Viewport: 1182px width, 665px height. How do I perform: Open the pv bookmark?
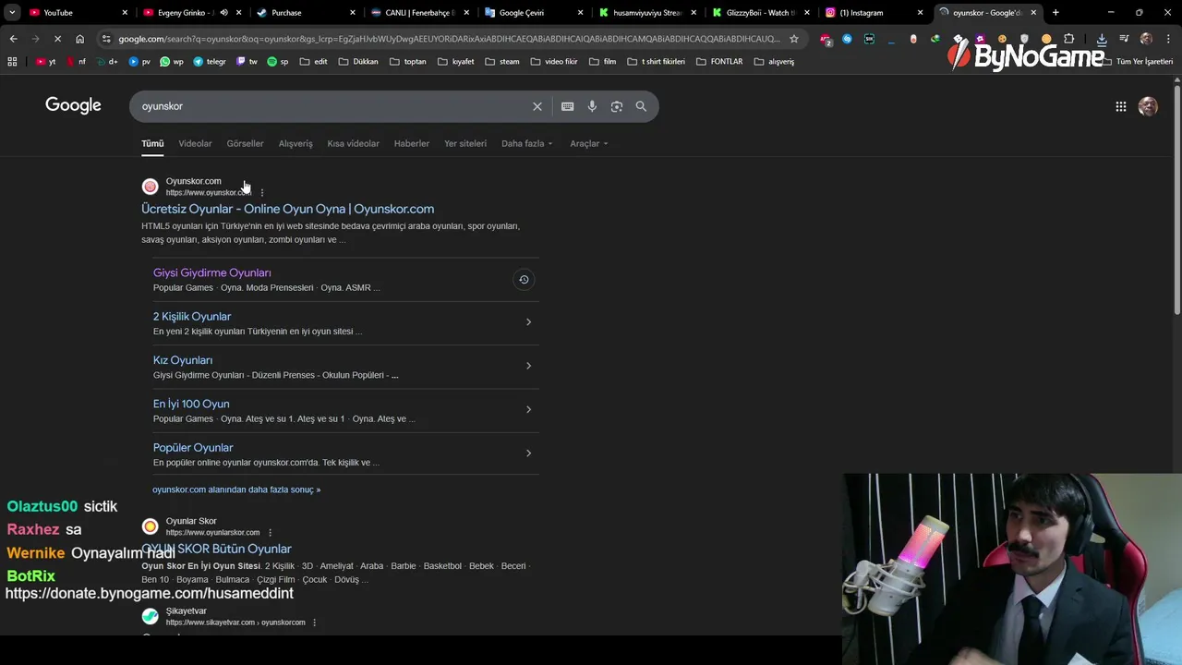click(x=140, y=62)
